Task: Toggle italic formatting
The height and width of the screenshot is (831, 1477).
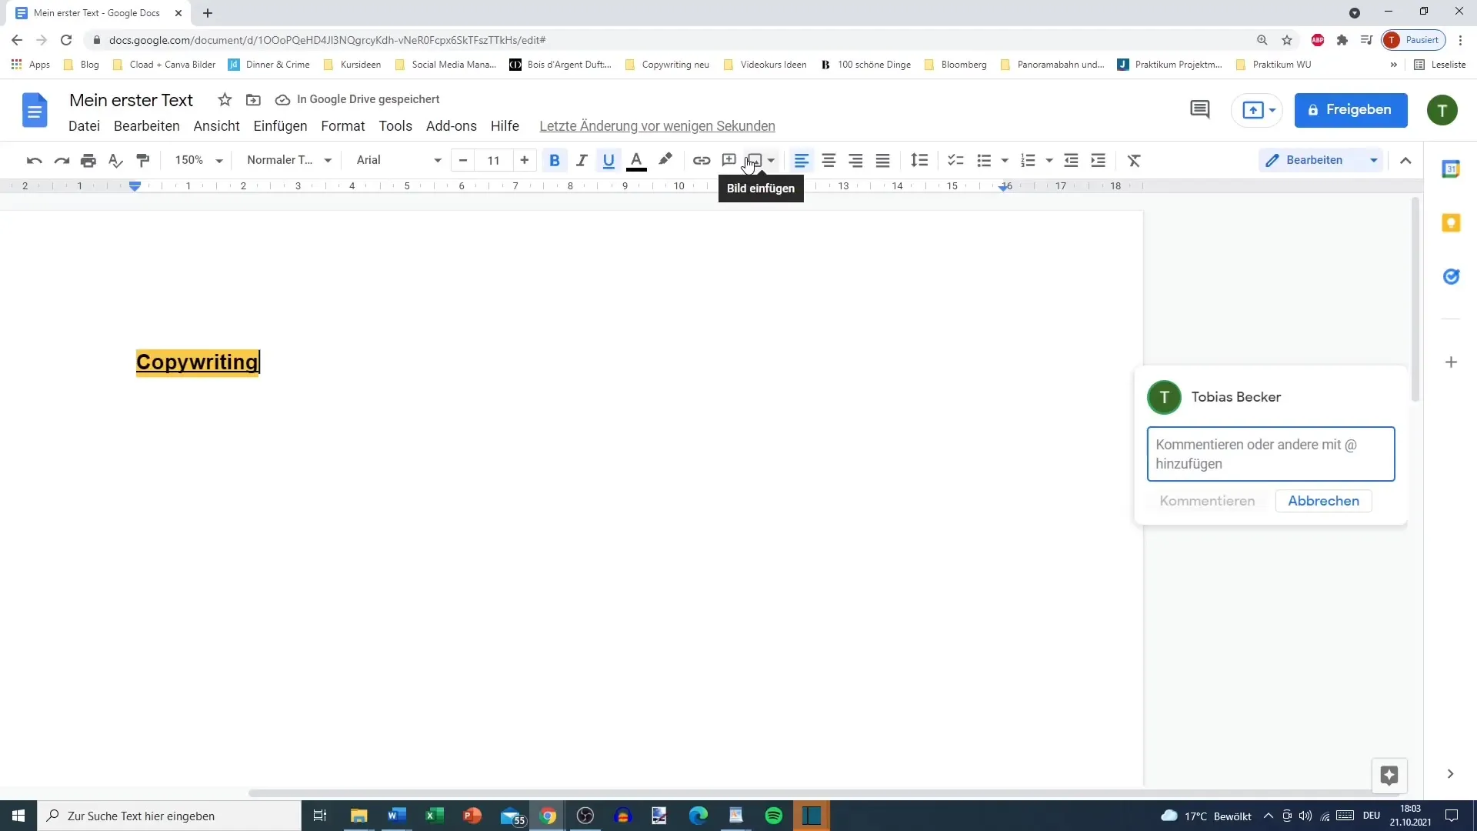Action: click(582, 160)
